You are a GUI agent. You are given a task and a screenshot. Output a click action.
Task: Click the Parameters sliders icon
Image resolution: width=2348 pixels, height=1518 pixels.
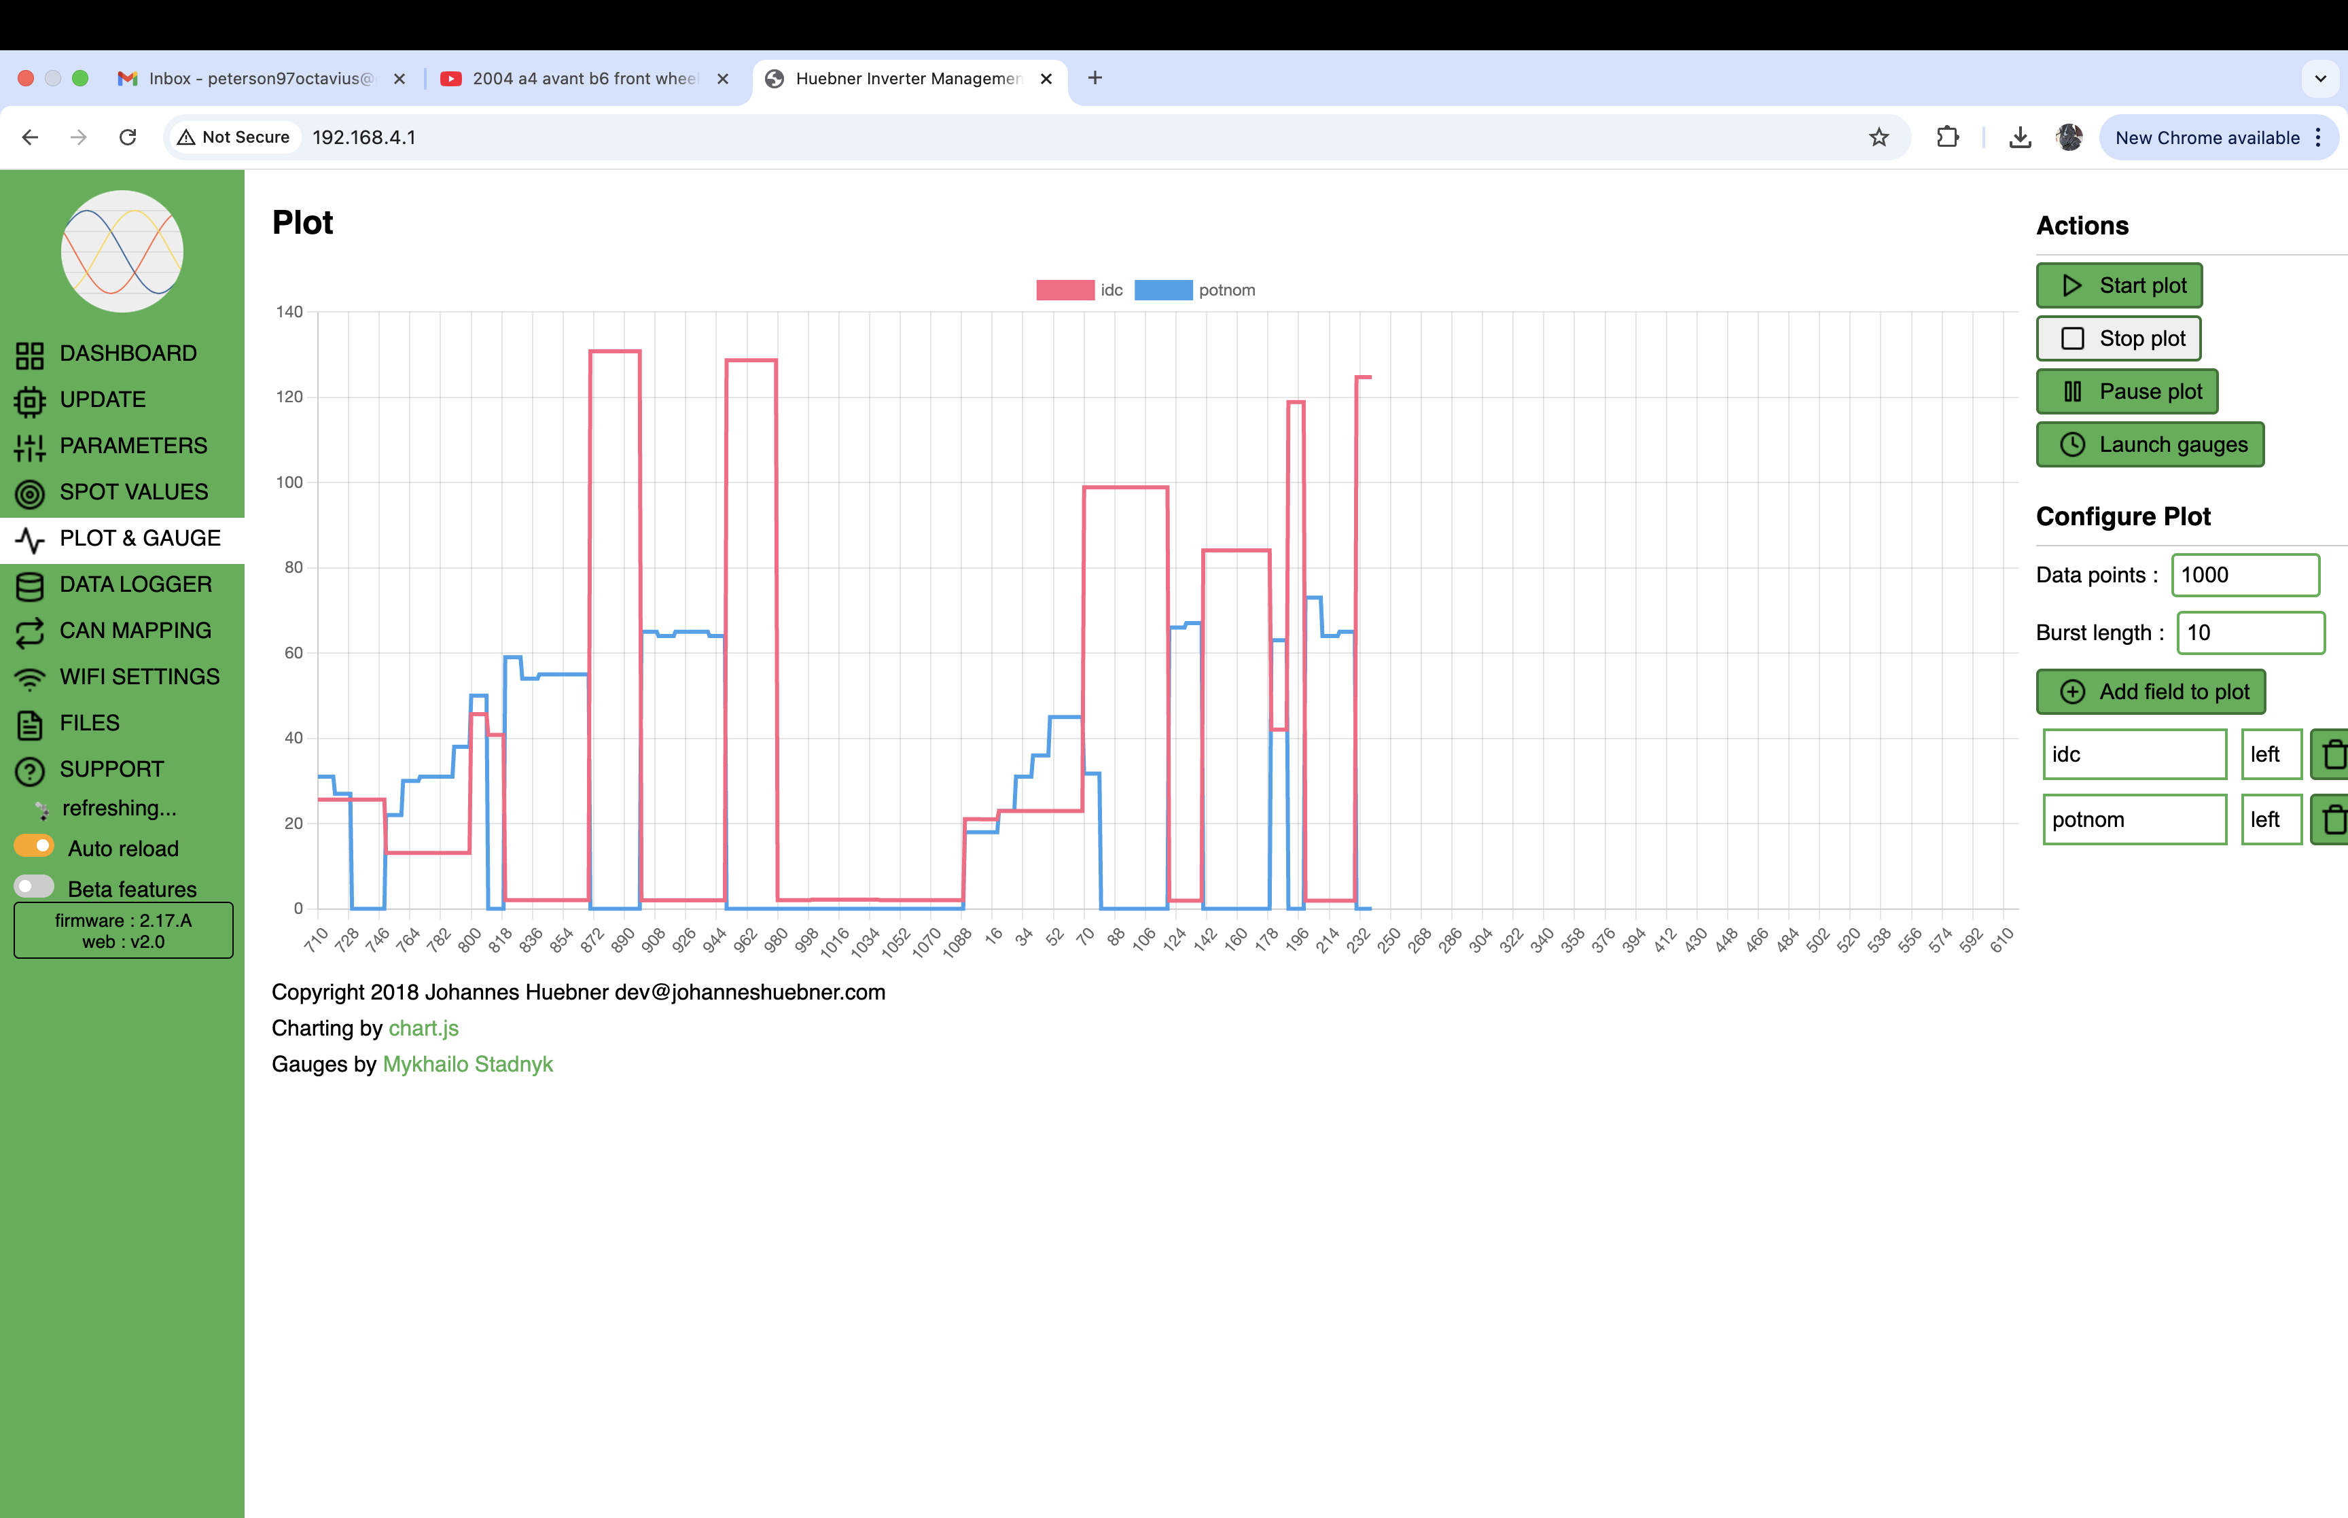30,448
